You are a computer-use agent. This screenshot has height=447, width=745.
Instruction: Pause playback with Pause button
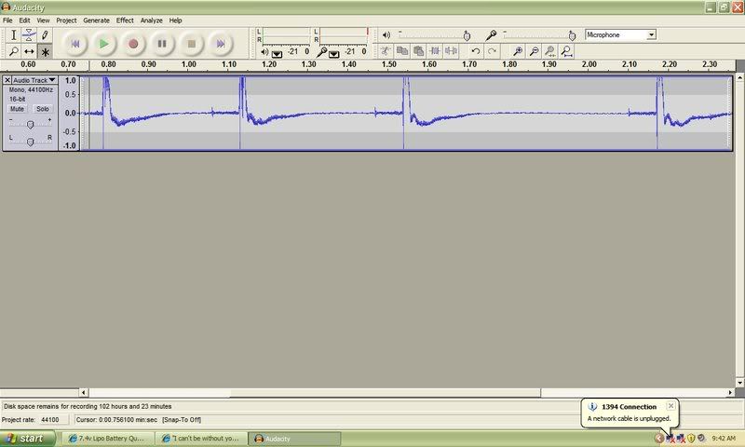[162, 44]
